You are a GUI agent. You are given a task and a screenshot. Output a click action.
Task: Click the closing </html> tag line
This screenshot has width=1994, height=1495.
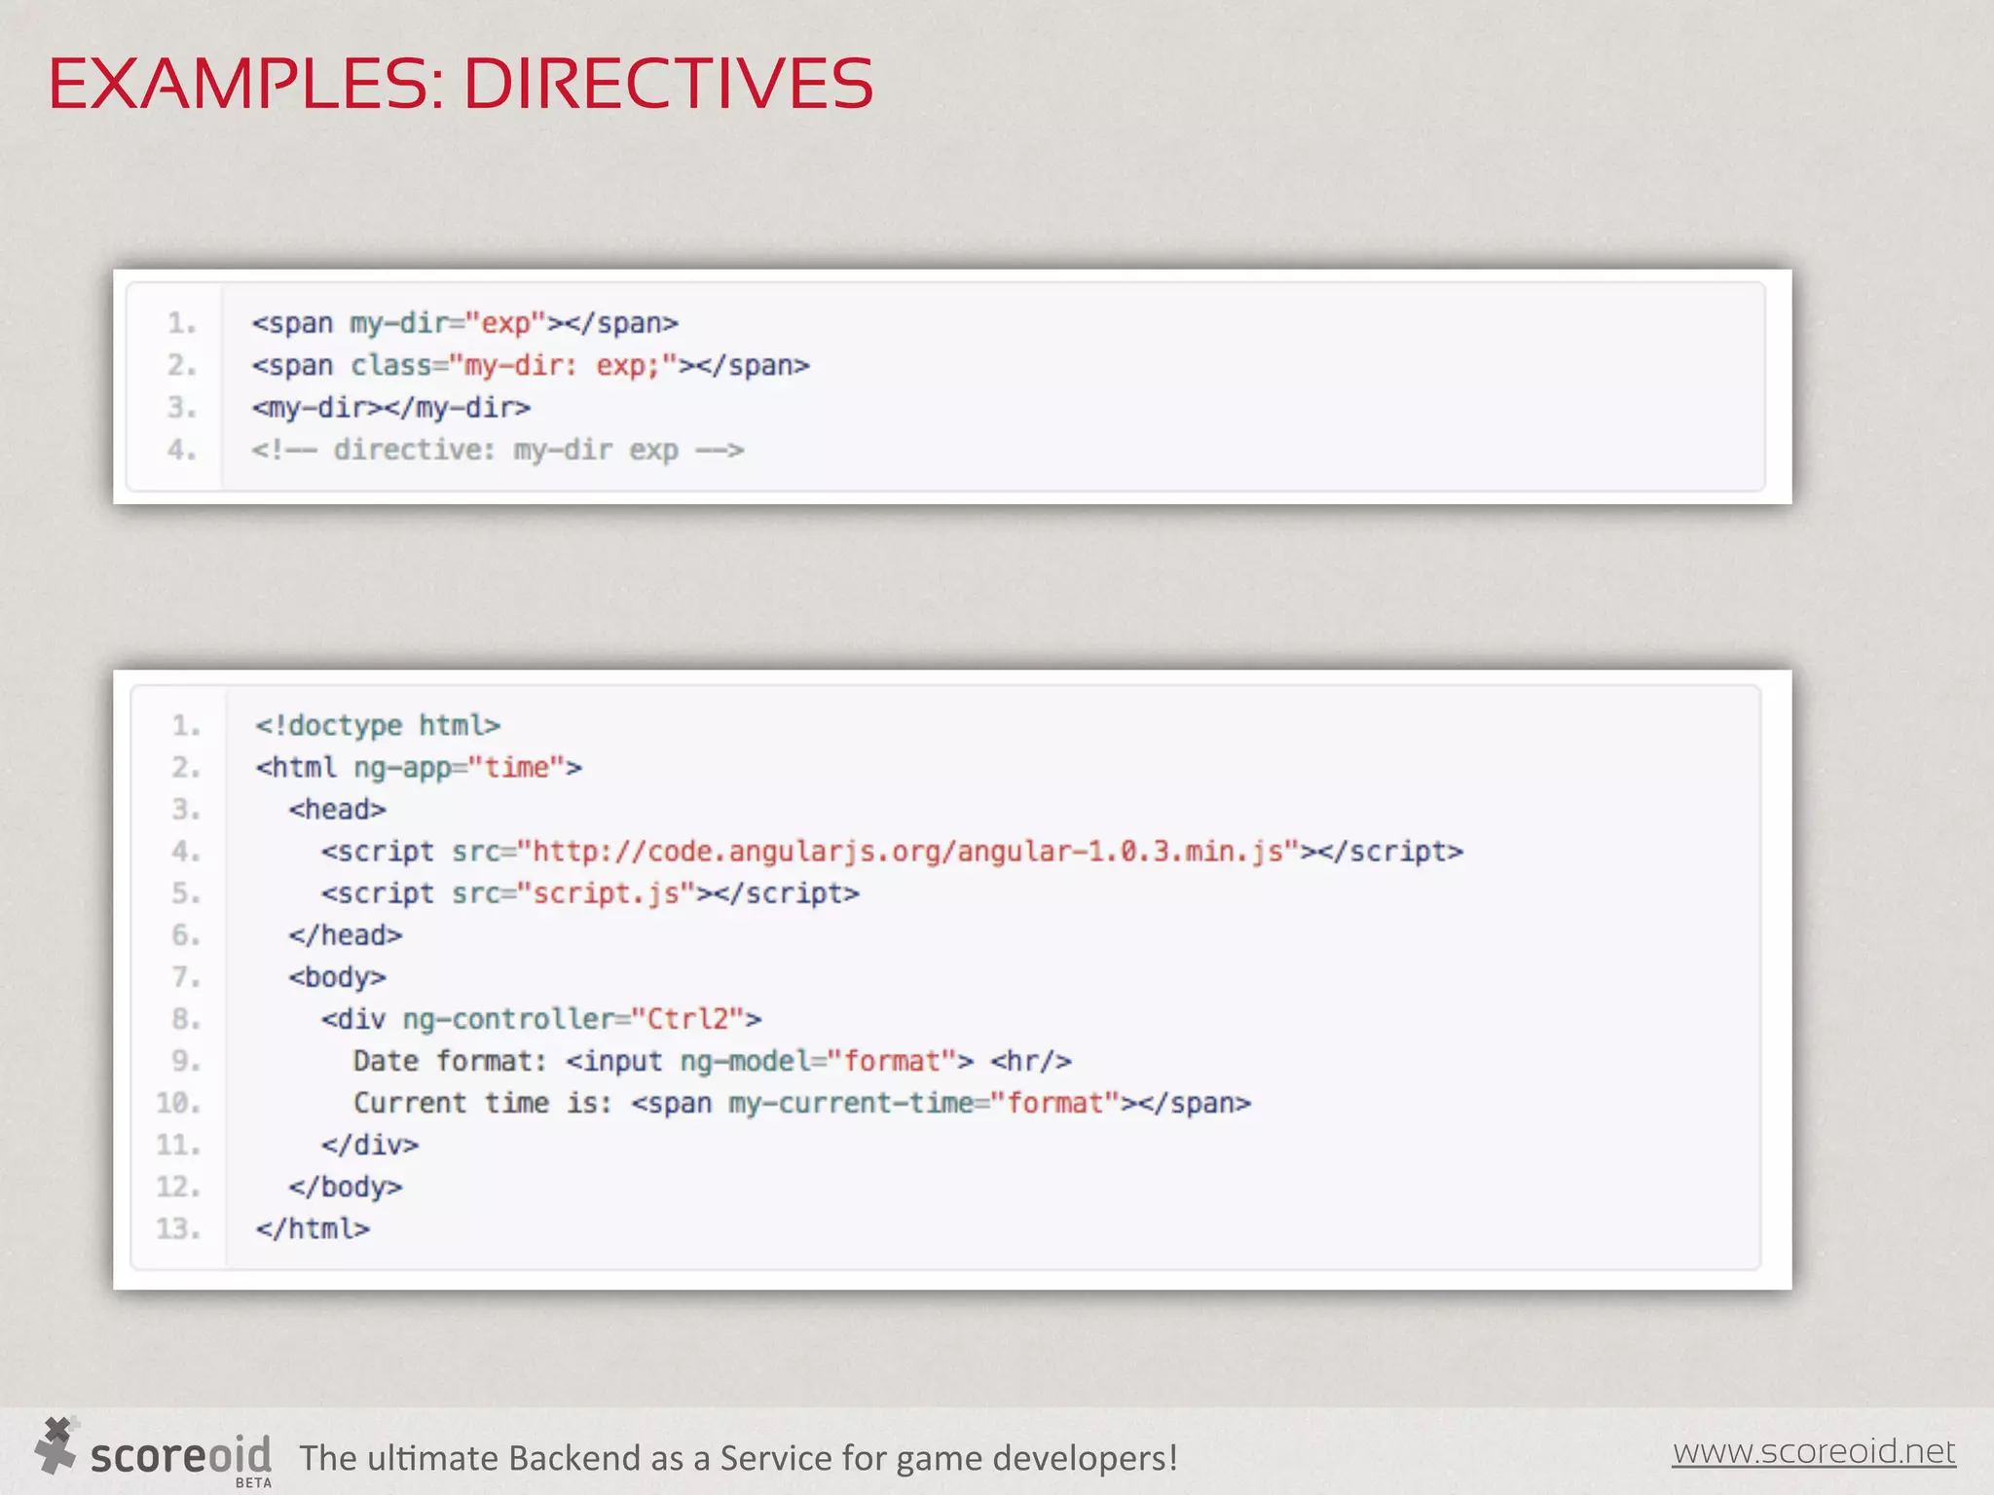(313, 1228)
